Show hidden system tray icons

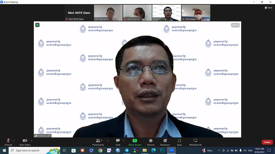tap(219, 150)
